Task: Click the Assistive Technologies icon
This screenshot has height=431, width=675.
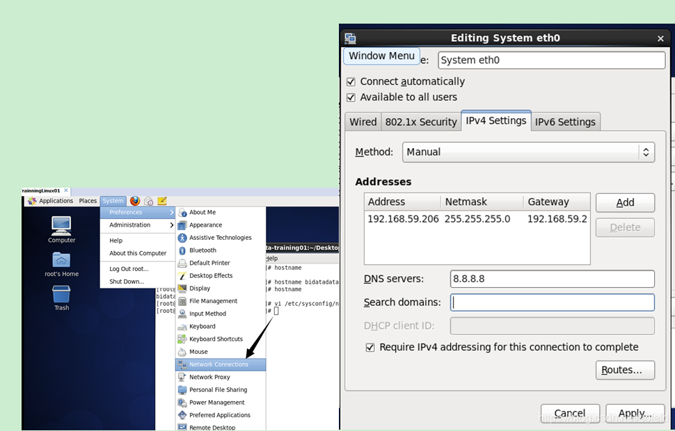Action: point(182,238)
